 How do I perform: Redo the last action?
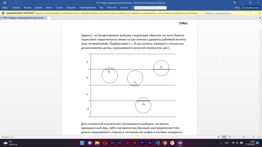[x=16, y=3]
